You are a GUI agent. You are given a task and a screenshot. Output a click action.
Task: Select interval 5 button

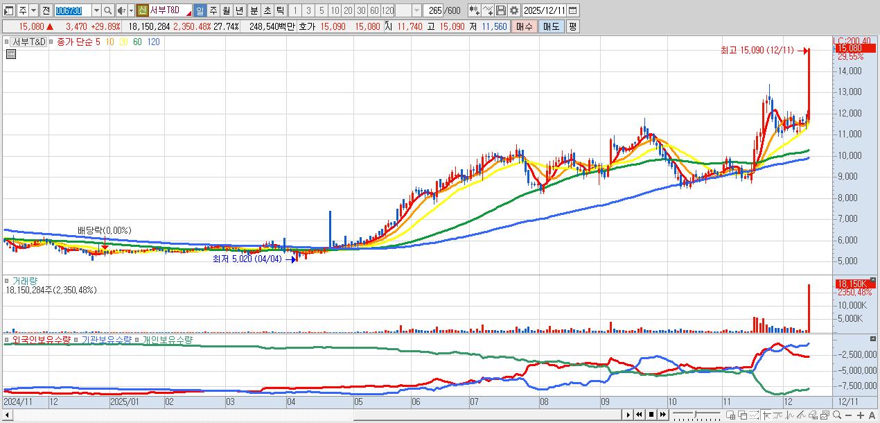click(x=321, y=10)
